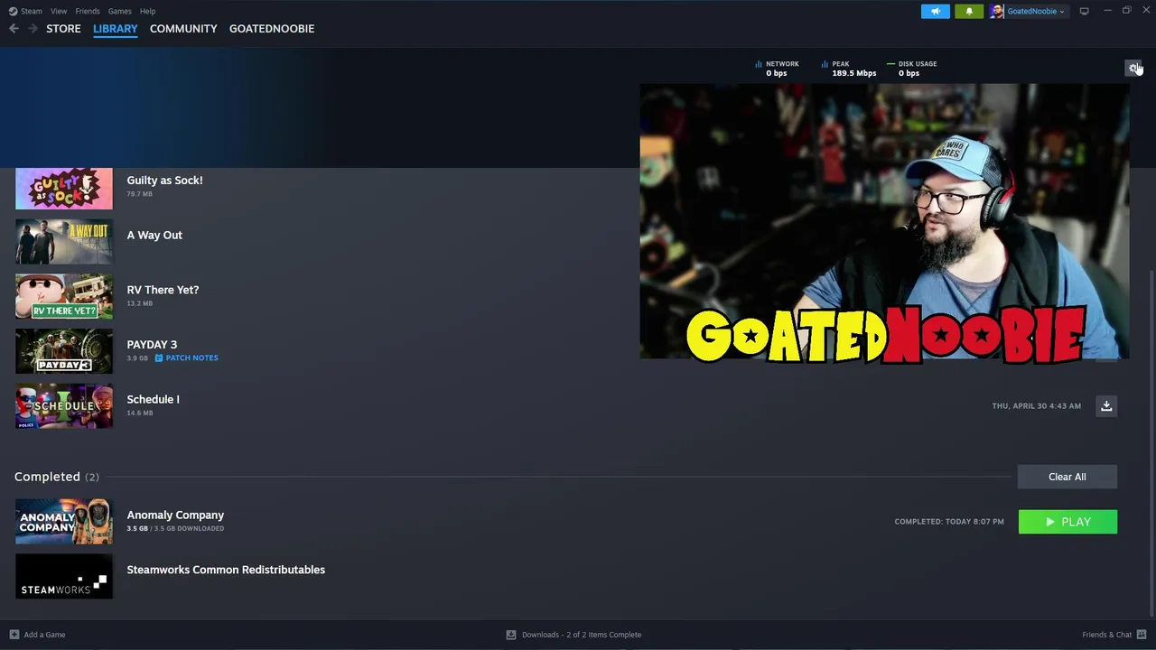Click the Downloads status icon in bottom bar

click(x=511, y=635)
